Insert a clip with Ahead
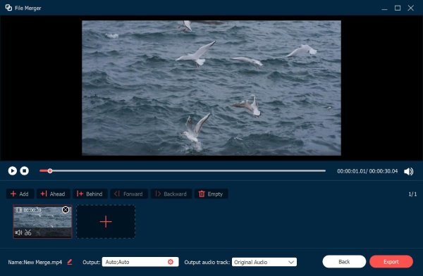The height and width of the screenshot is (276, 423). coord(53,194)
